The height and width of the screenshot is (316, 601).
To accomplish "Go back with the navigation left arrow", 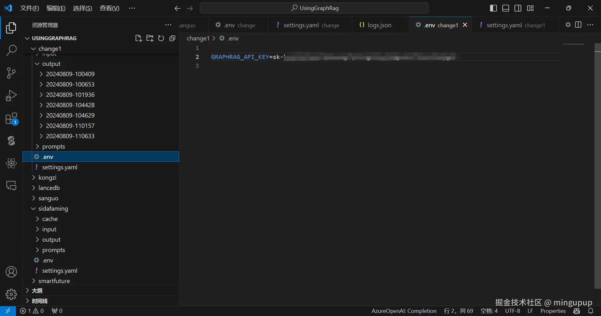I will tap(177, 8).
